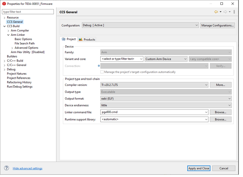Expand the Advanced Options tree node

(x=12, y=48)
